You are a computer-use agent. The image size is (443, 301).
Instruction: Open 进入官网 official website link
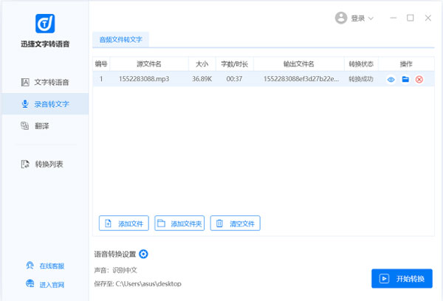(51, 284)
